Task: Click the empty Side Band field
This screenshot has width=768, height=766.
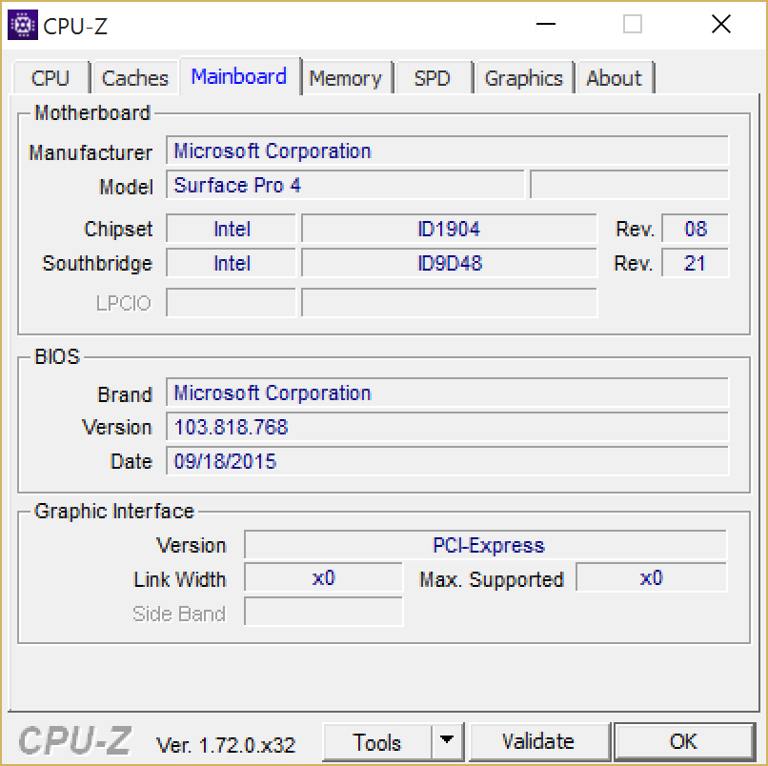Action: [x=323, y=612]
